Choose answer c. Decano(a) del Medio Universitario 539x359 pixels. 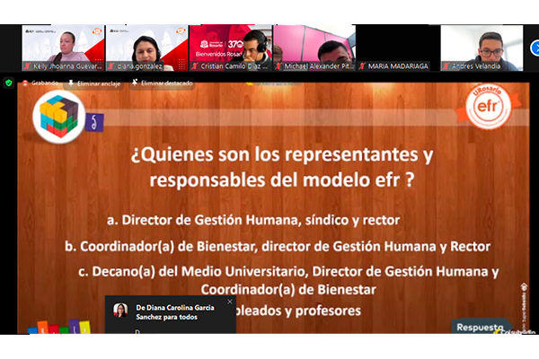tap(287, 272)
